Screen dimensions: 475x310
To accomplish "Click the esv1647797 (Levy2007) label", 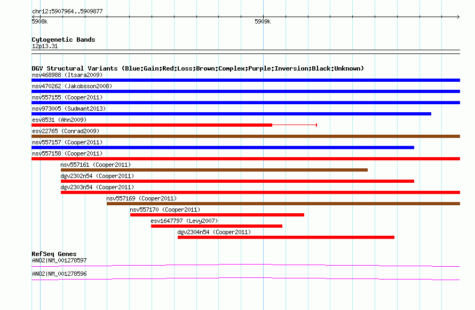I will pos(184,221).
